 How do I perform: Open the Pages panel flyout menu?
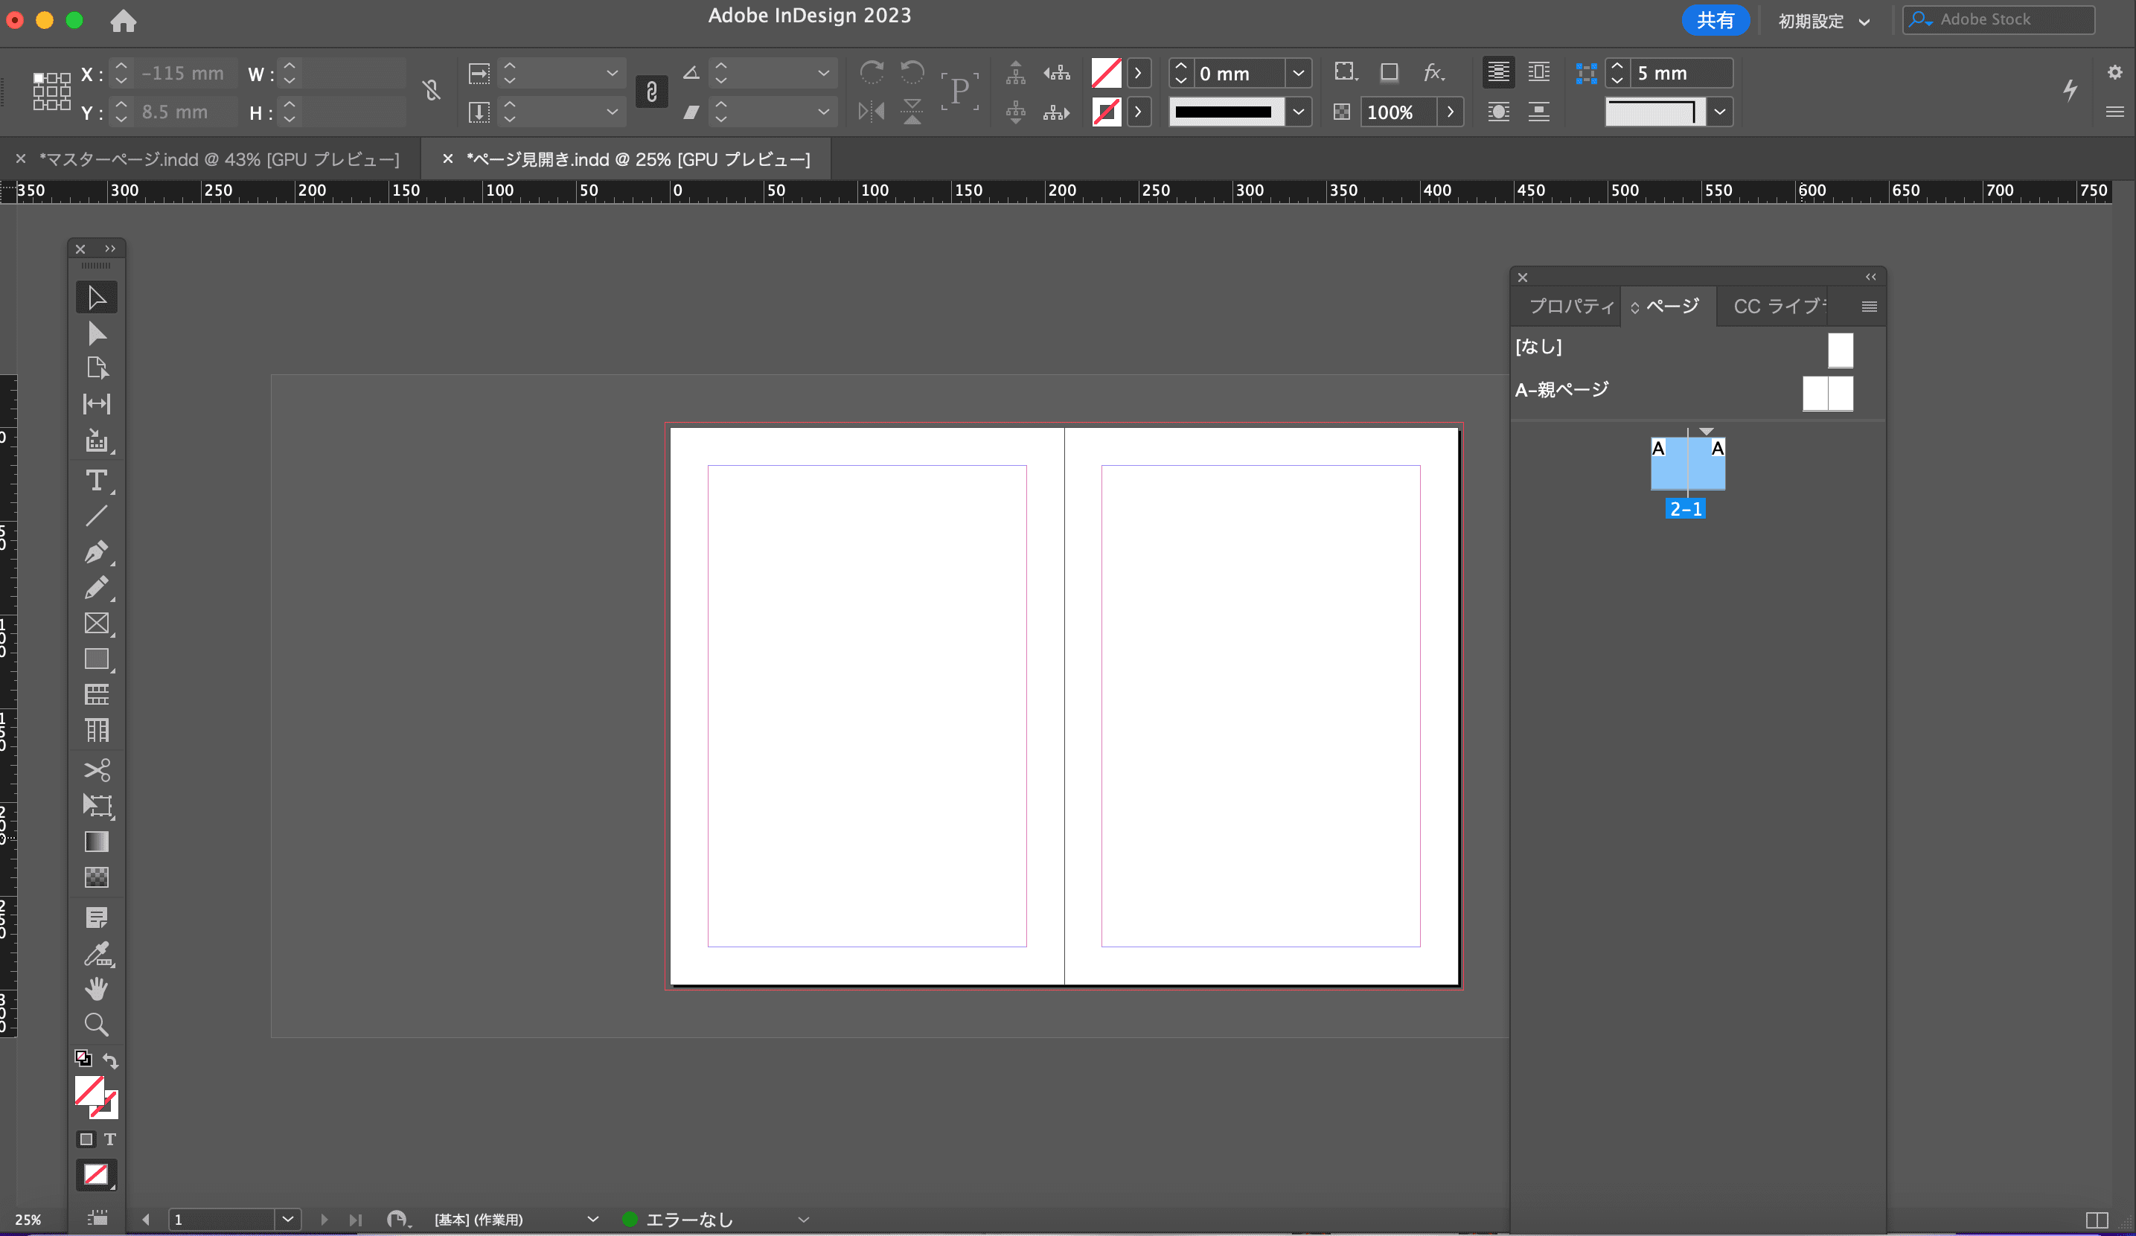[x=1868, y=307]
